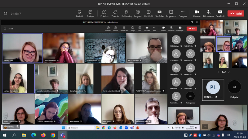Click Reagir icon in shared screen

[x=133, y=28]
